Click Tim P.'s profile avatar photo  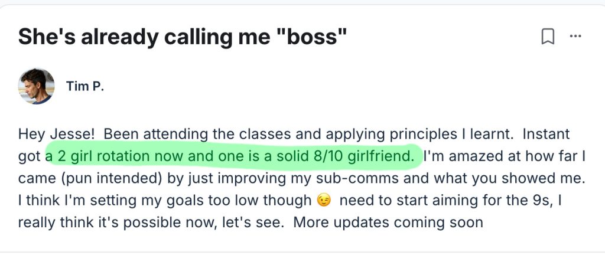(36, 86)
